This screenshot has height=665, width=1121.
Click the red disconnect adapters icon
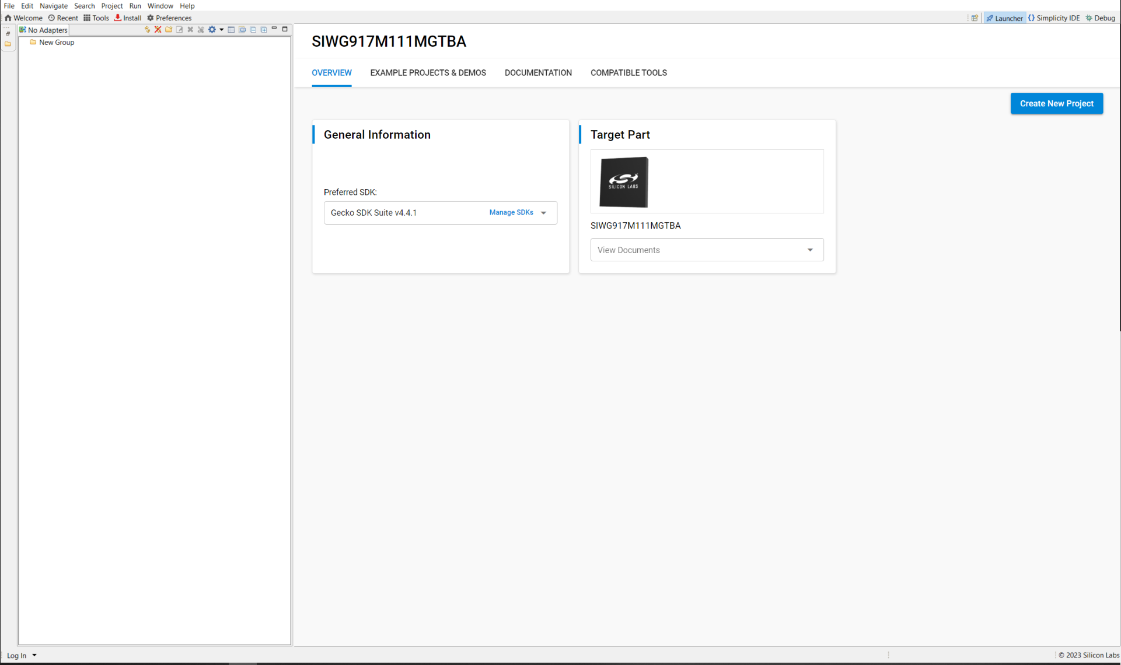pos(158,30)
